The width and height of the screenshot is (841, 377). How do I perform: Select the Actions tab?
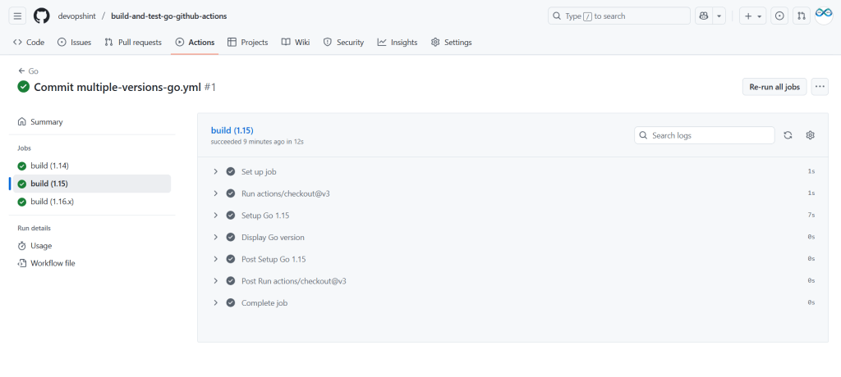[x=195, y=43]
